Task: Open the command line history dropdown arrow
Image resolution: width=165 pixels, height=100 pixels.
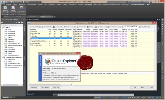Action: tap(133, 95)
